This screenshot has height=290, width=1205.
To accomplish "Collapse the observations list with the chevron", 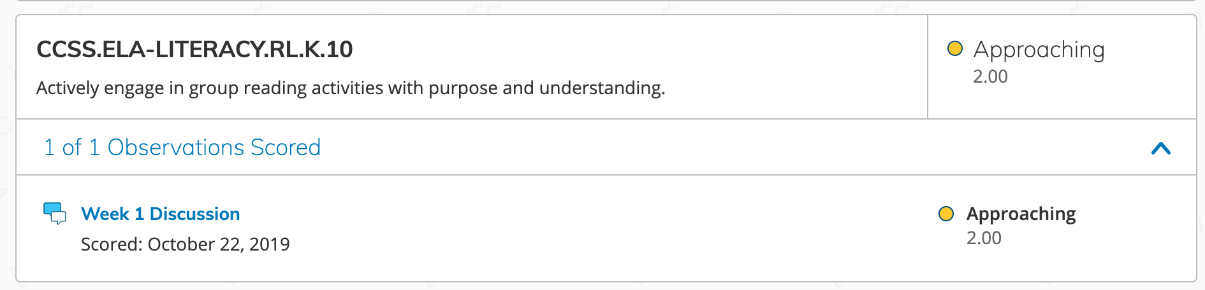I will point(1161,148).
